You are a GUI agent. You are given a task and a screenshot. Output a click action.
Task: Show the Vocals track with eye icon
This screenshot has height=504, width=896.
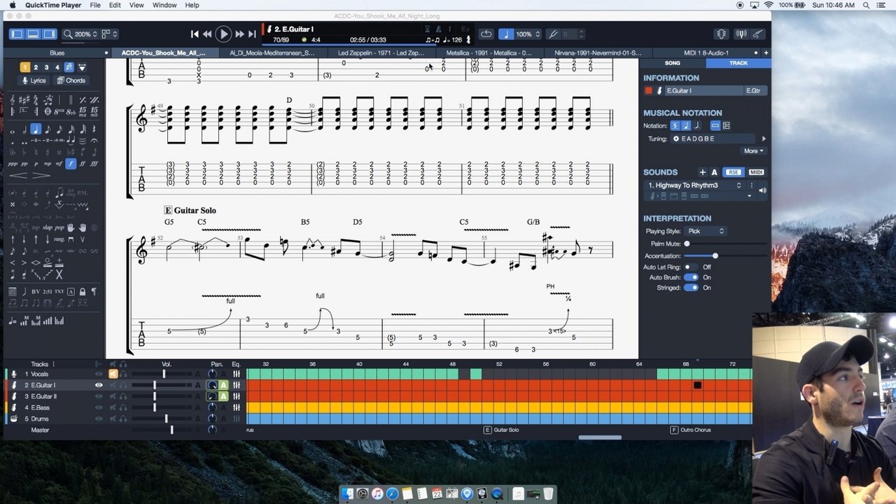(99, 374)
